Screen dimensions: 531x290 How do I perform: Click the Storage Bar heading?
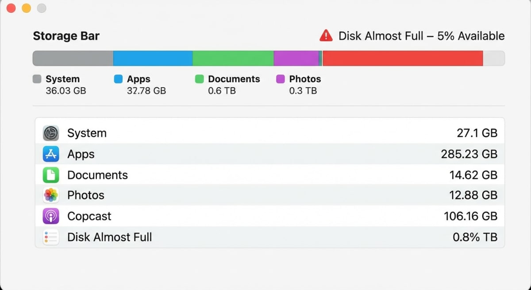point(66,36)
